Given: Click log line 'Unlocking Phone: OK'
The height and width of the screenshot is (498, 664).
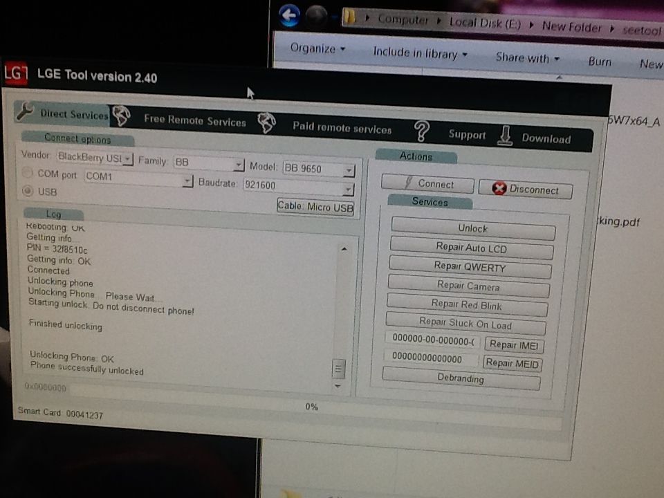Looking at the screenshot, I should tap(71, 357).
